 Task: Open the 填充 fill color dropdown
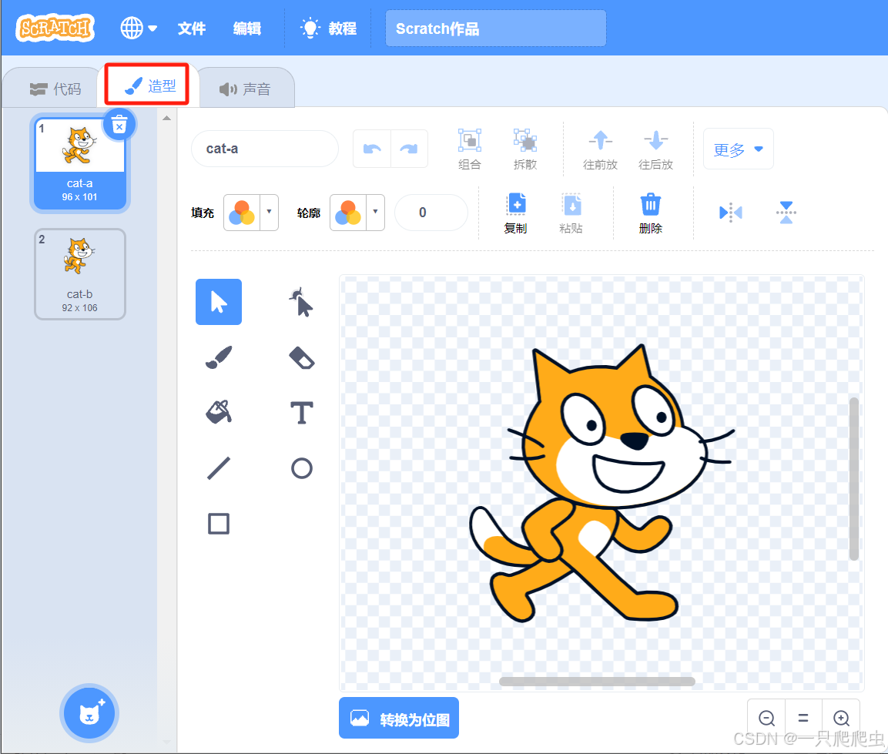(x=251, y=213)
